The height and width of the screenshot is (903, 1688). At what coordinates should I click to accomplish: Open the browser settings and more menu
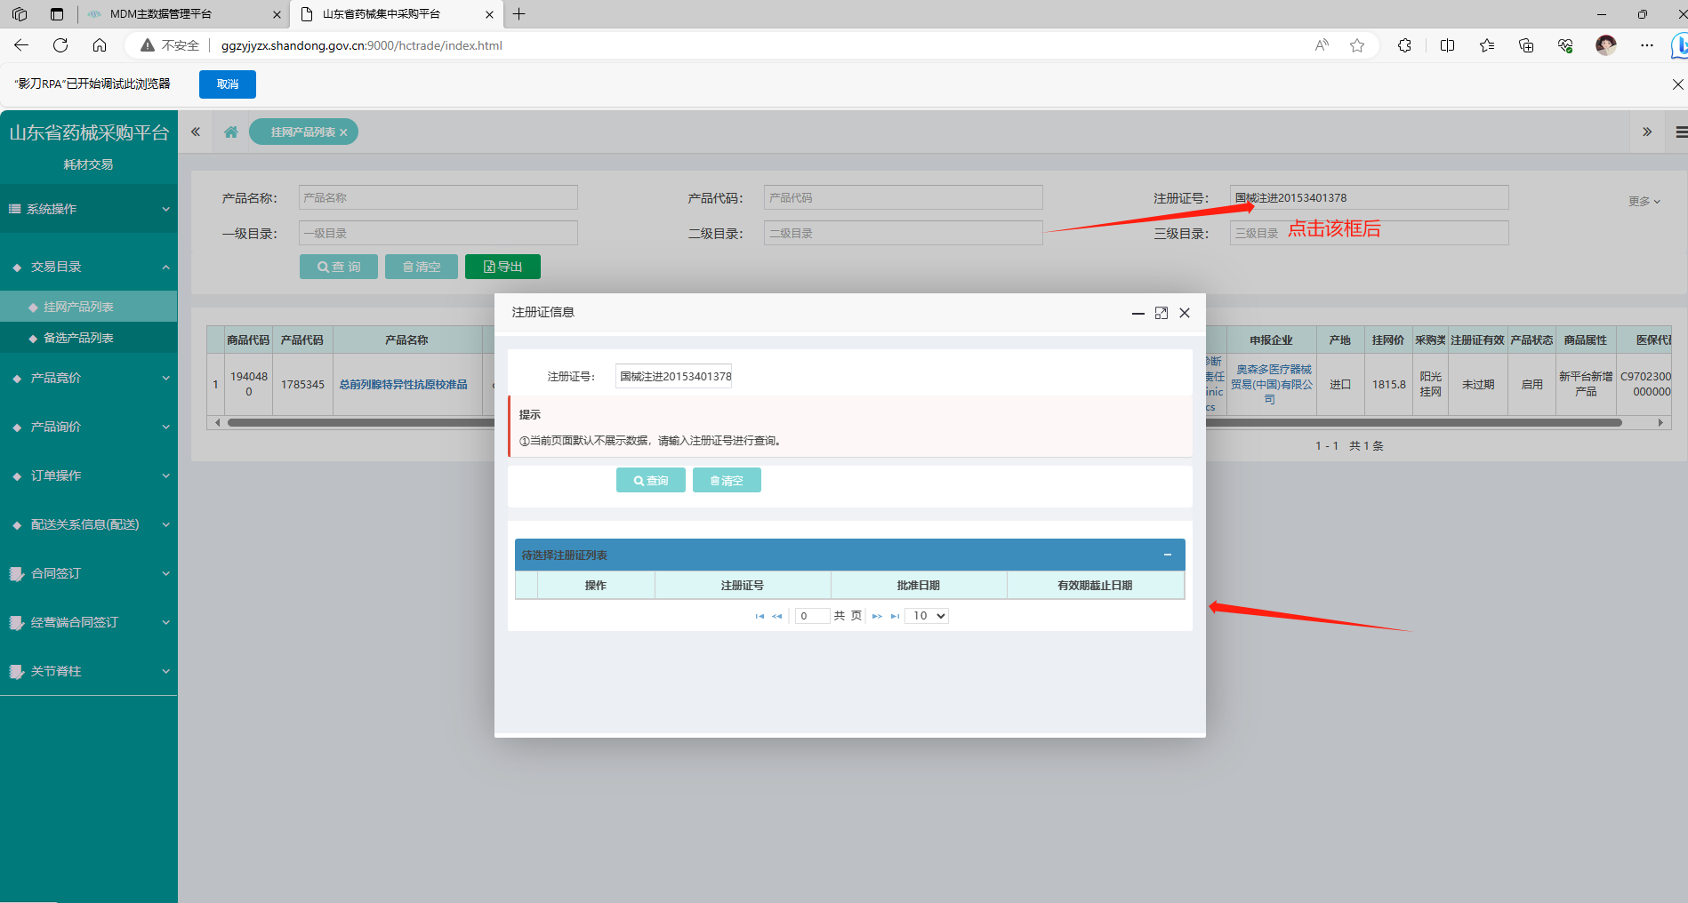click(x=1647, y=45)
